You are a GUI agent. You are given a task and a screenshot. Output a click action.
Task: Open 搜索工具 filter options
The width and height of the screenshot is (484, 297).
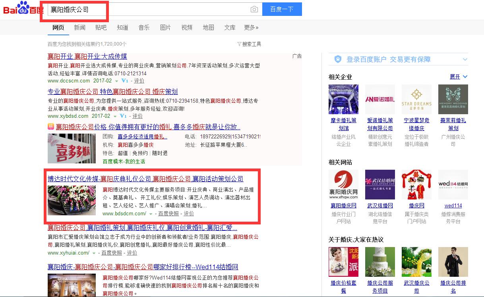[249, 44]
